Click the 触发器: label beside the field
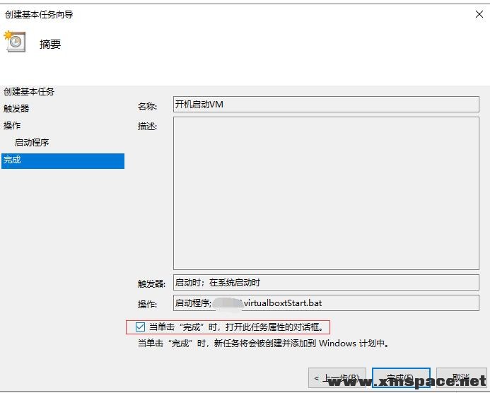The height and width of the screenshot is (393, 490). [x=151, y=283]
